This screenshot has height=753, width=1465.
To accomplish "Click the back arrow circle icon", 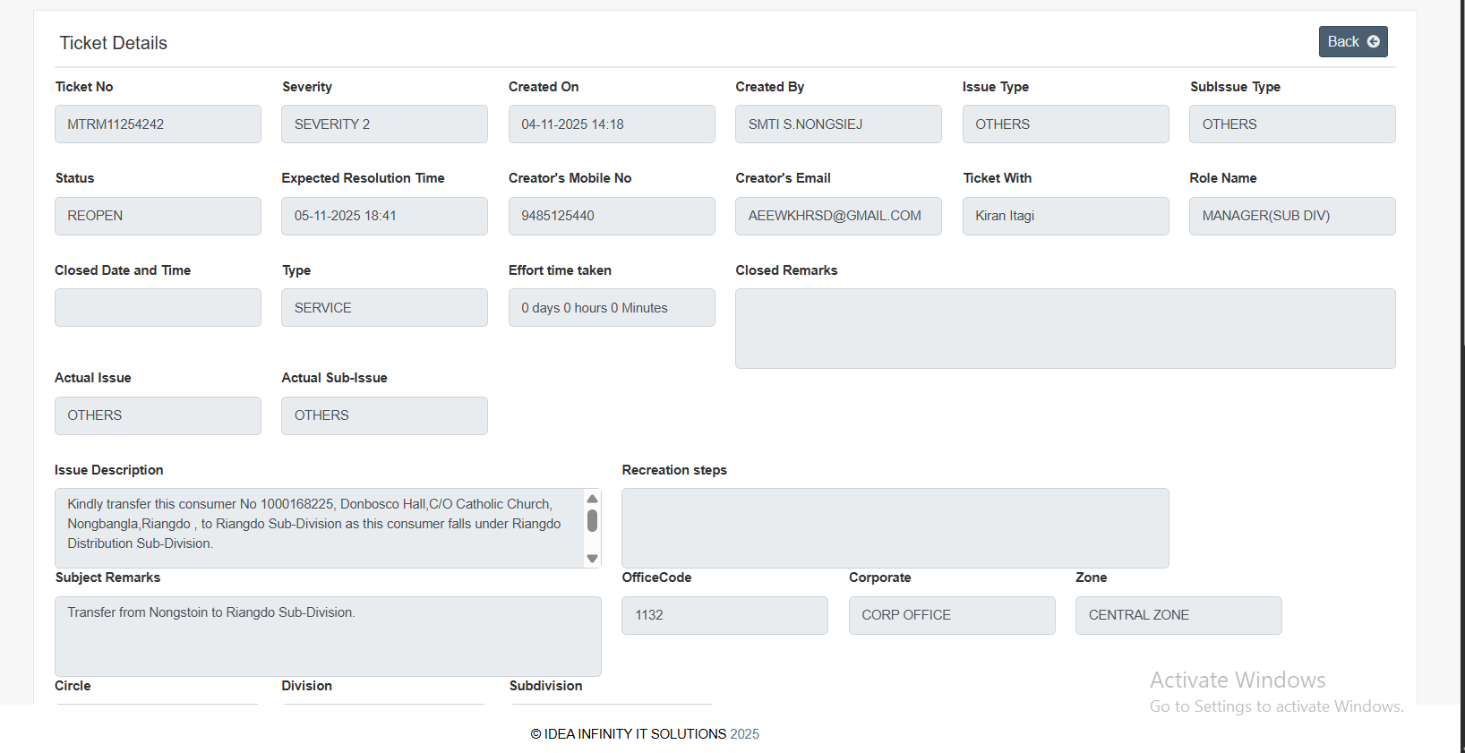I will coord(1373,42).
